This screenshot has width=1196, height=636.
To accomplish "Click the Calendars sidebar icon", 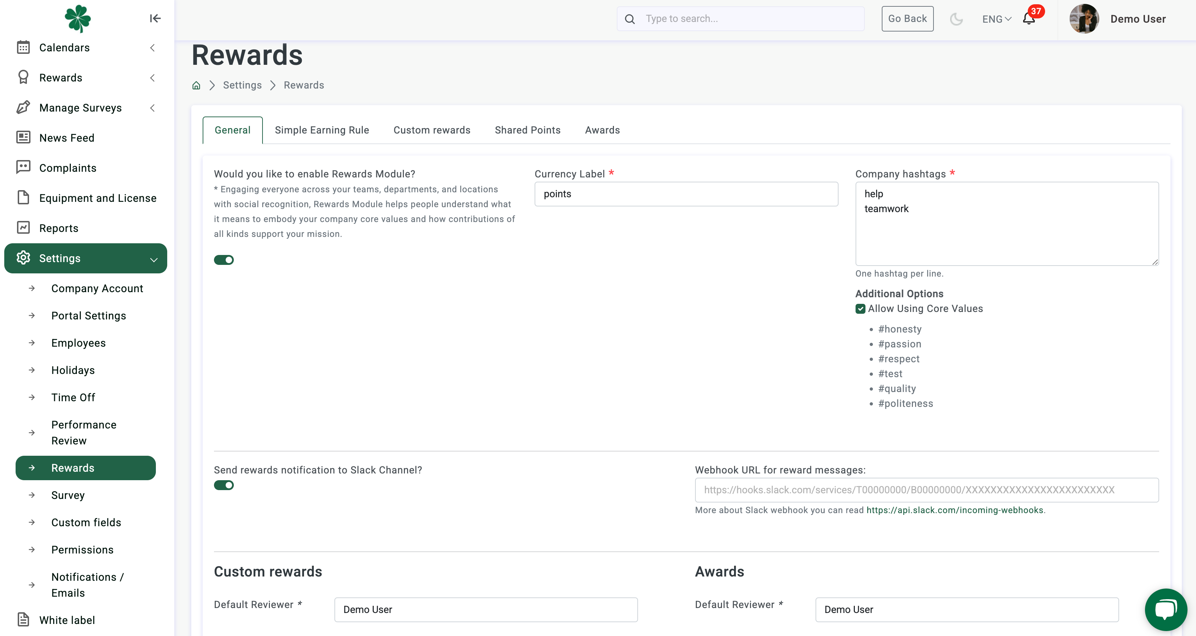I will [23, 47].
